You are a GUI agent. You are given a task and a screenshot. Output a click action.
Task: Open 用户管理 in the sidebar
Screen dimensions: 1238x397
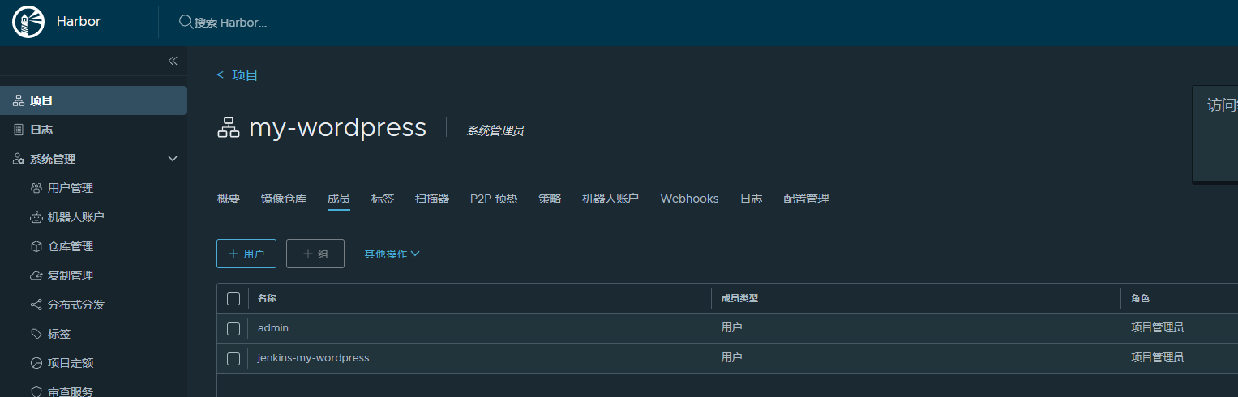tap(71, 188)
